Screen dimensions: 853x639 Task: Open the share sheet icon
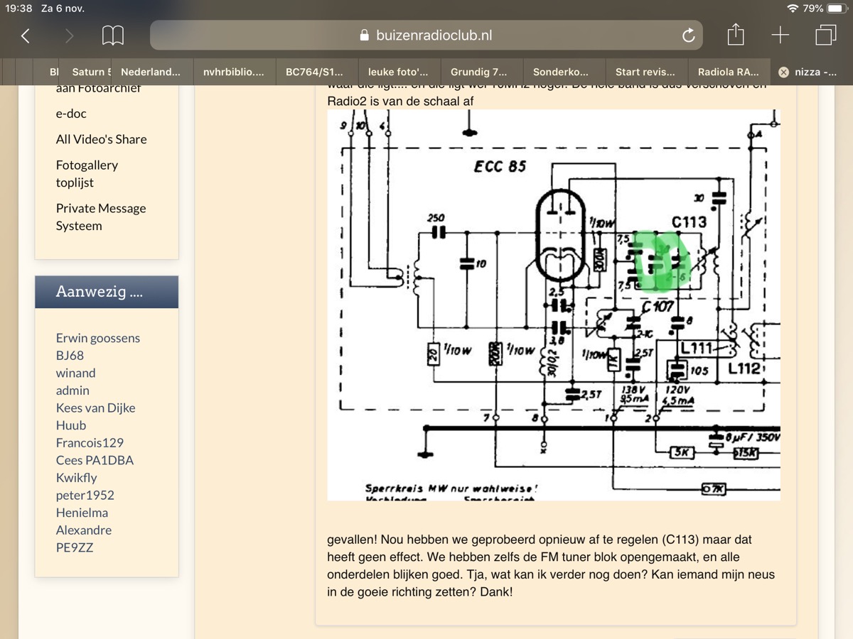click(736, 35)
